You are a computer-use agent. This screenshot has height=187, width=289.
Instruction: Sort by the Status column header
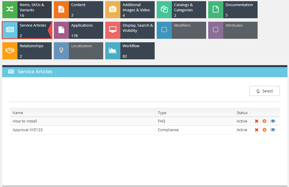click(x=242, y=113)
